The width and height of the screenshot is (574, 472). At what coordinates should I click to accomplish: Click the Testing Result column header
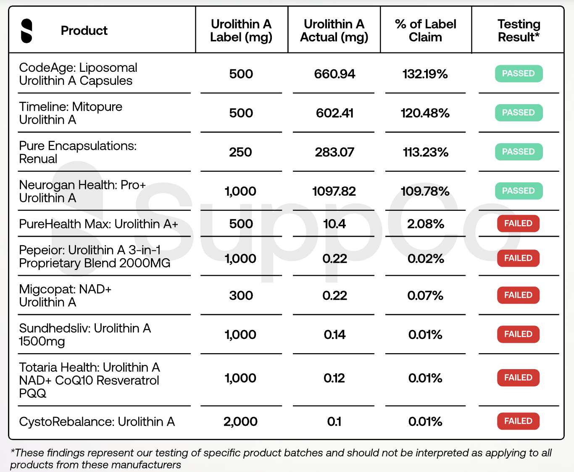point(519,31)
